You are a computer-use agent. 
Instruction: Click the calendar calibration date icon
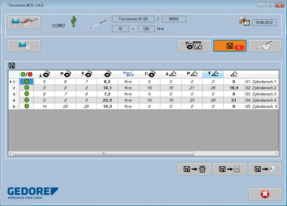tap(244, 21)
